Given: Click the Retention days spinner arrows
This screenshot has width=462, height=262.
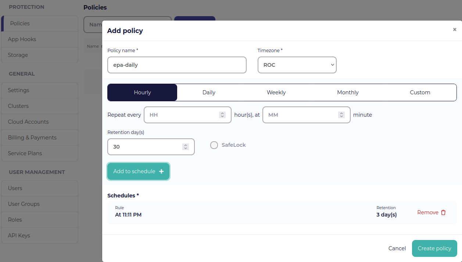Looking at the screenshot, I should 186,147.
